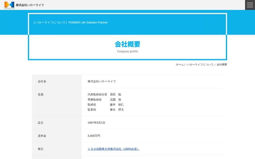
Task: Open ハローライフについて breadcrumb link
Action: [200, 64]
